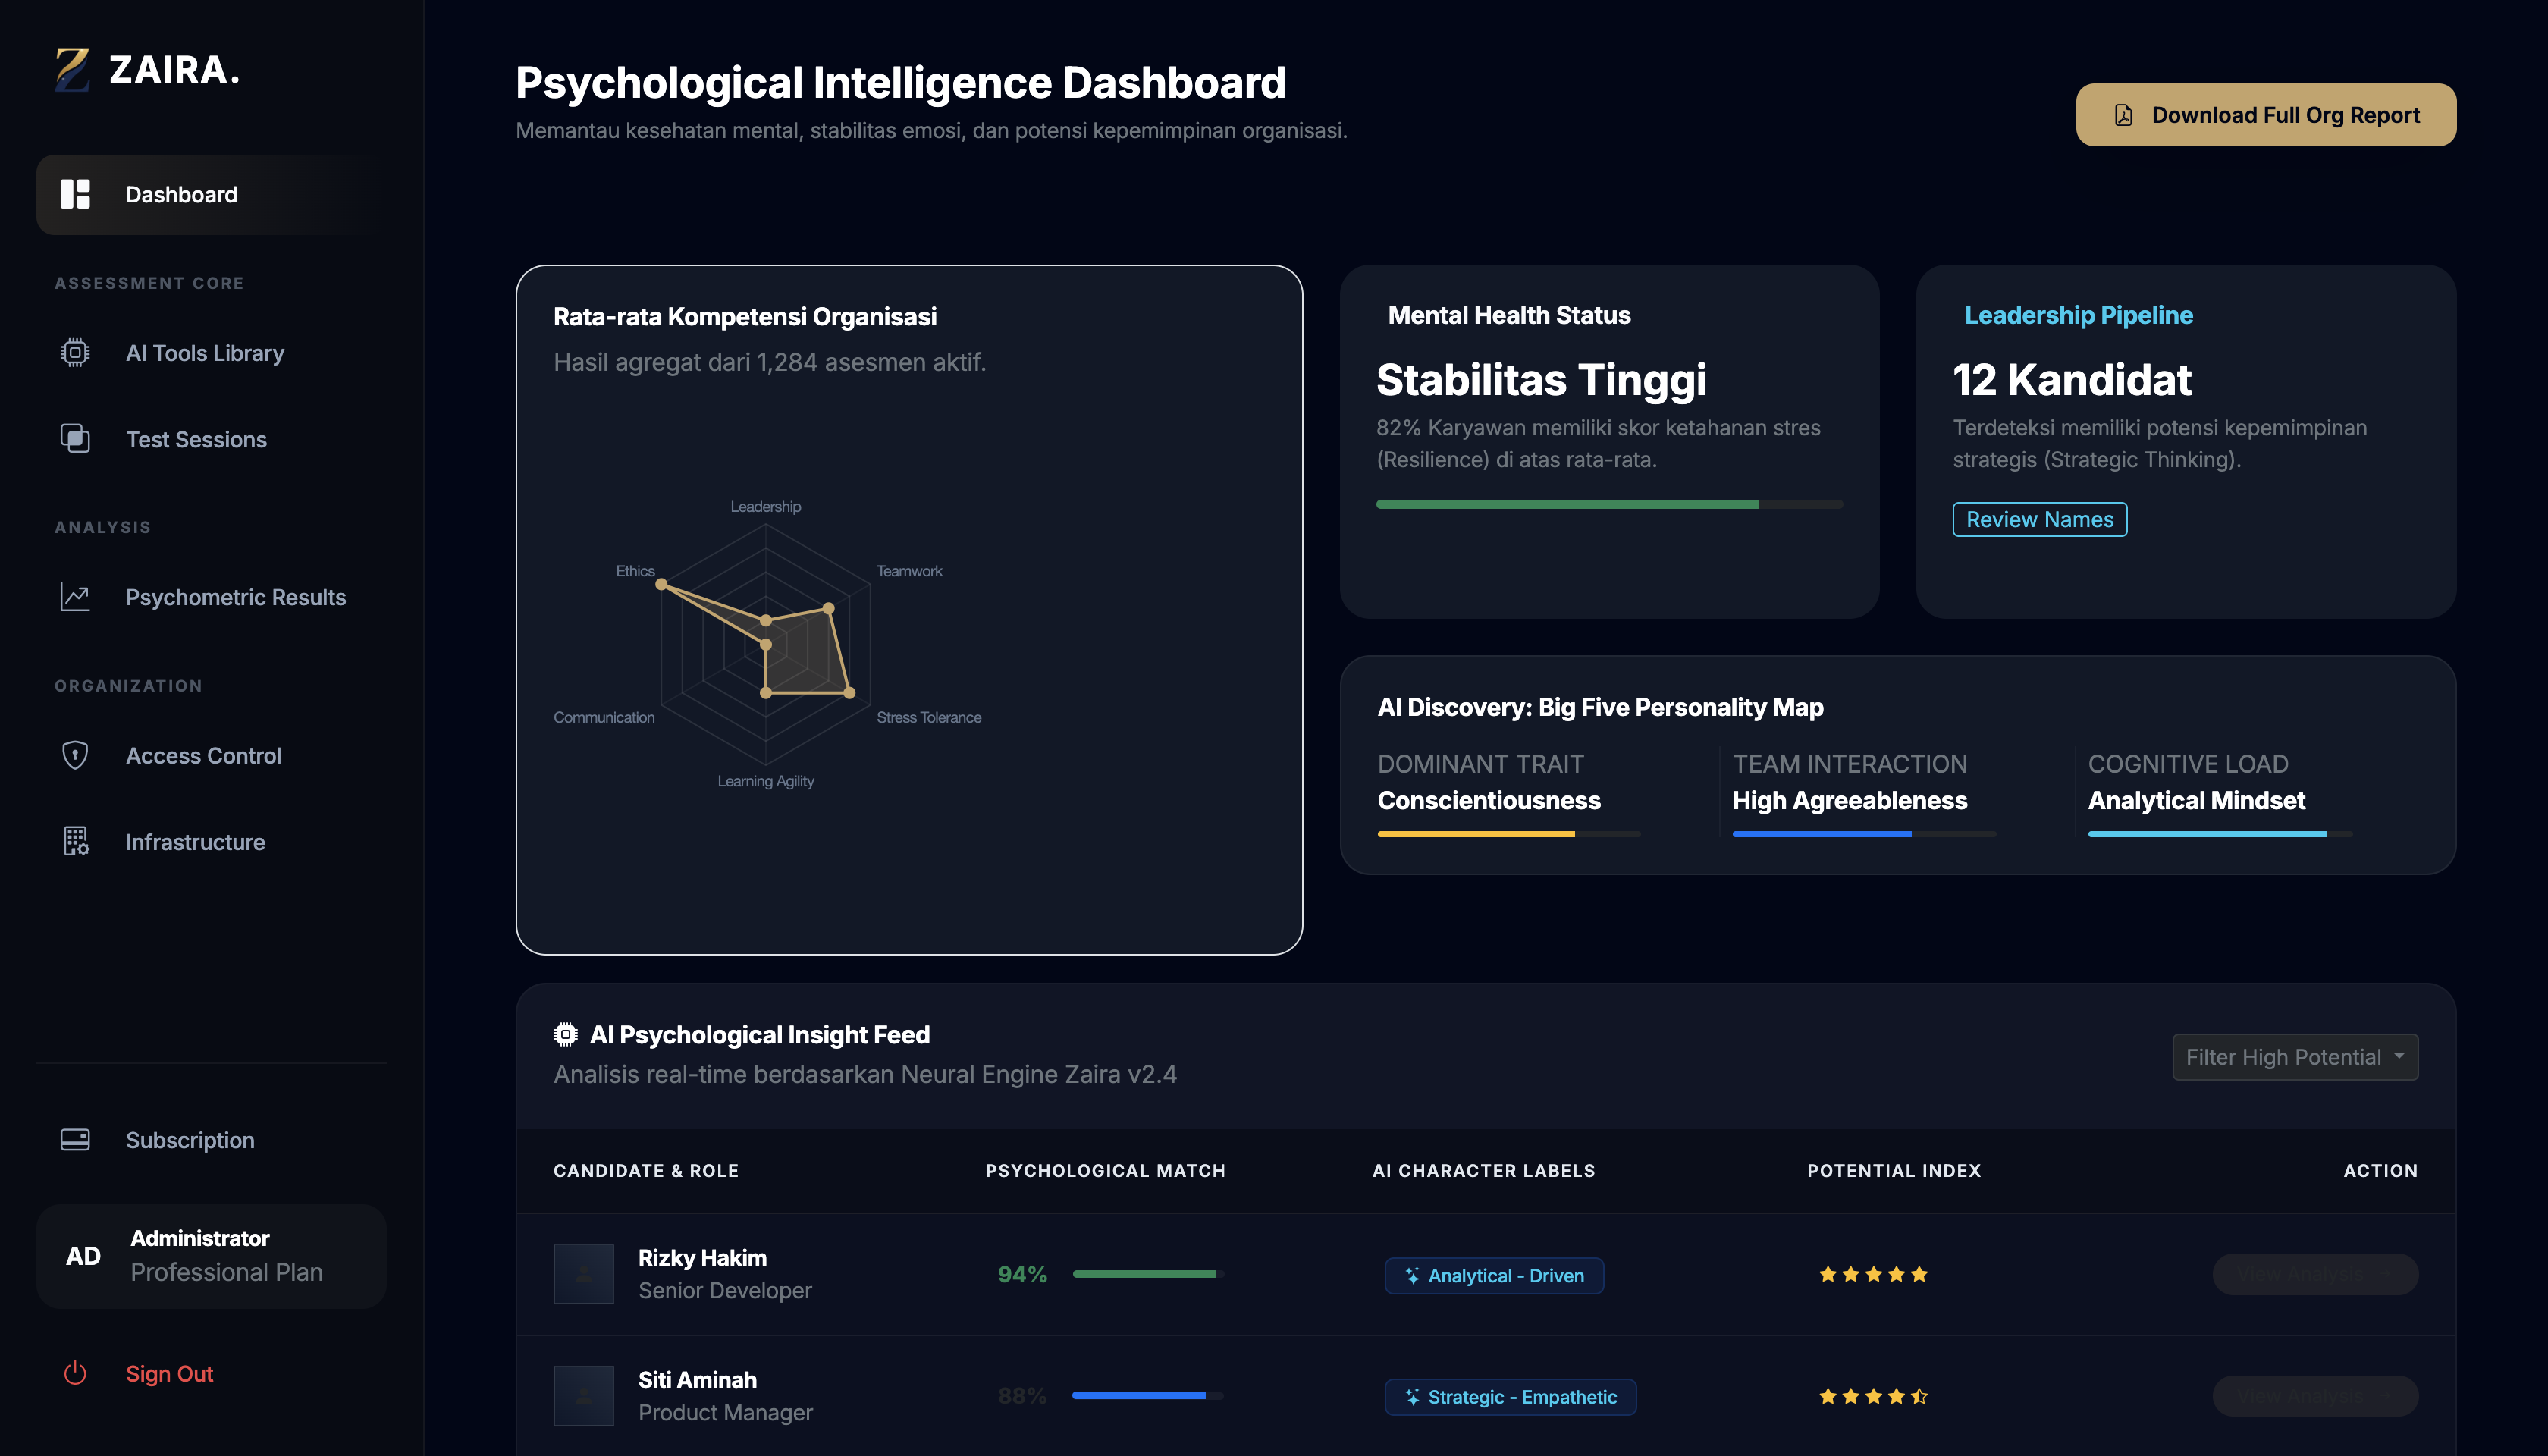Open View Analysis dropdown for Rizky Hakim
This screenshot has width=2548, height=1456.
tap(2315, 1274)
